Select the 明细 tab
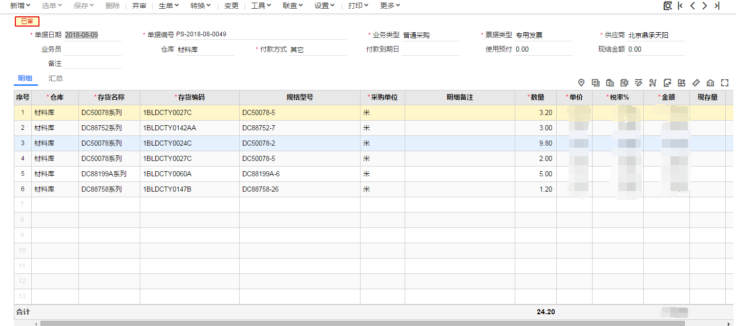Screen dimensions: 736x326 pos(25,79)
